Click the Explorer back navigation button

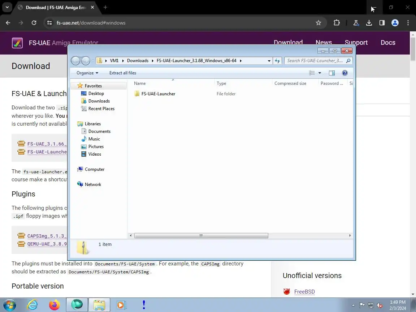point(75,61)
